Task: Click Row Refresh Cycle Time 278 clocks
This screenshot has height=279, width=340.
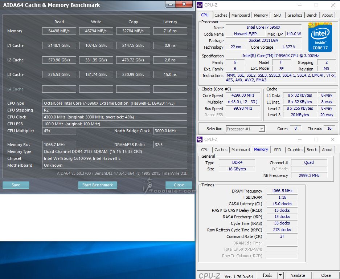Action: point(282,230)
